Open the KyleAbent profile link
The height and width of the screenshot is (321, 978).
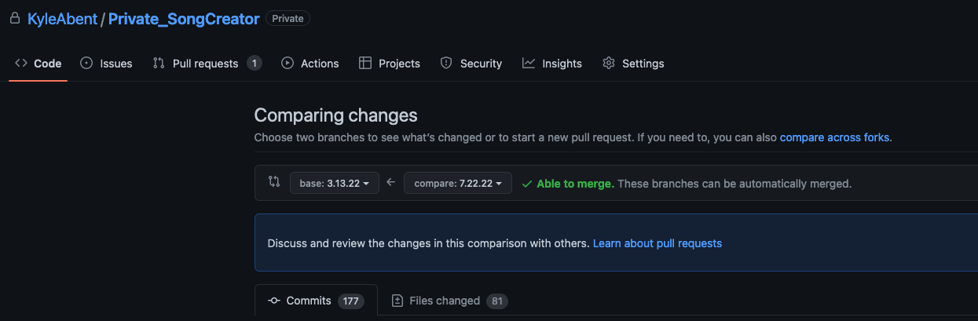62,19
